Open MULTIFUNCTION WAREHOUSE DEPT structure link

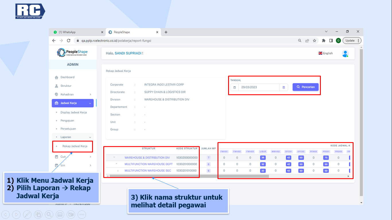tap(148, 164)
